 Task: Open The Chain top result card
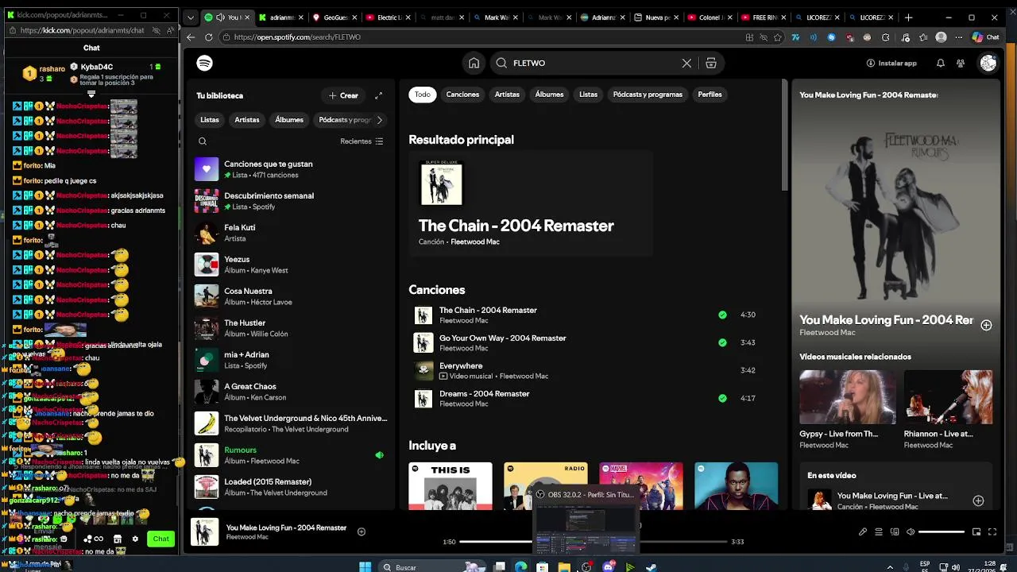click(531, 203)
